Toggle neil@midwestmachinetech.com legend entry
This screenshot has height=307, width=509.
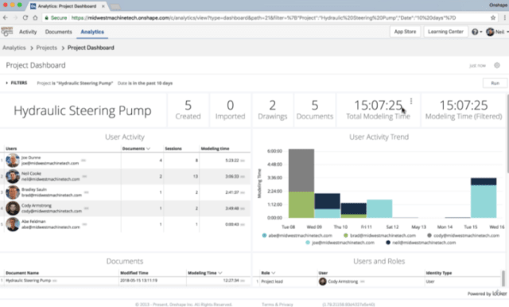[421, 243]
